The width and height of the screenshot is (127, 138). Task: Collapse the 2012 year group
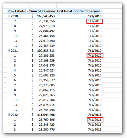(x=9, y=114)
